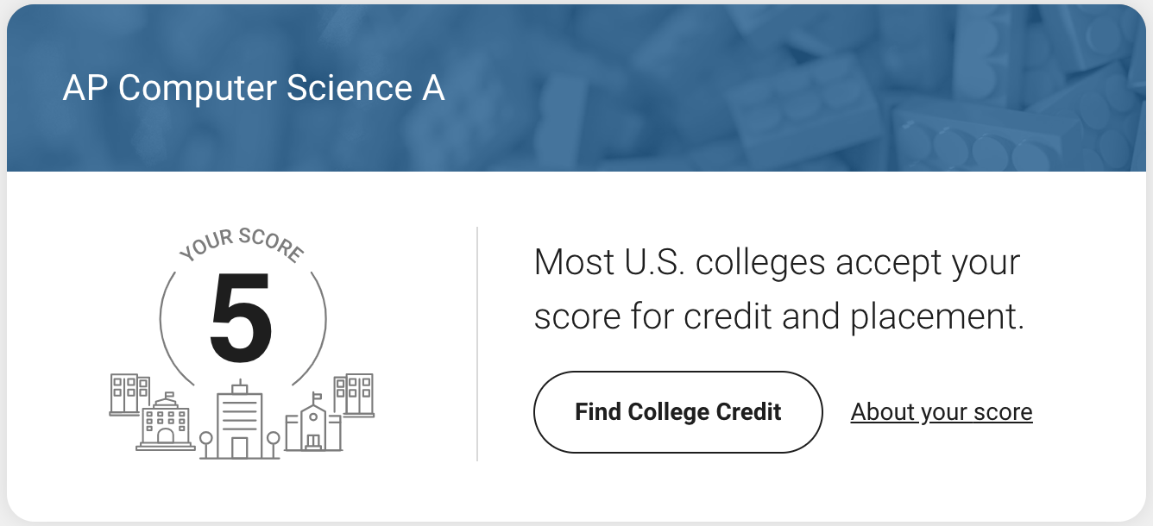This screenshot has height=526, width=1153.
Task: Click the tall central office building icon
Action: pos(240,423)
